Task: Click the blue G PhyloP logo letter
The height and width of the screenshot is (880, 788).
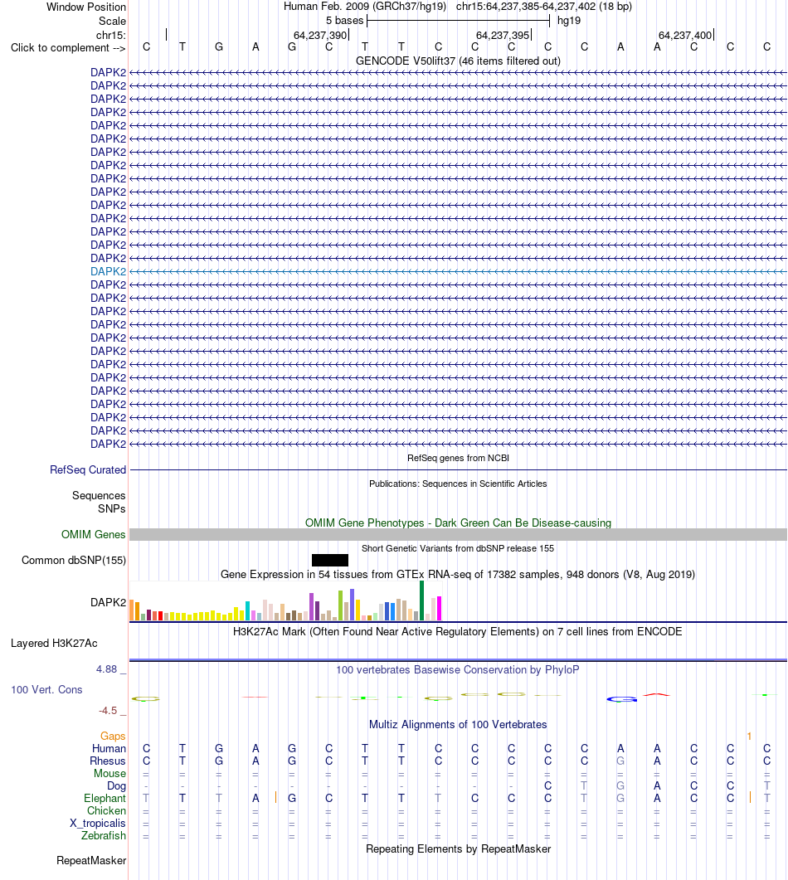Action: click(622, 699)
